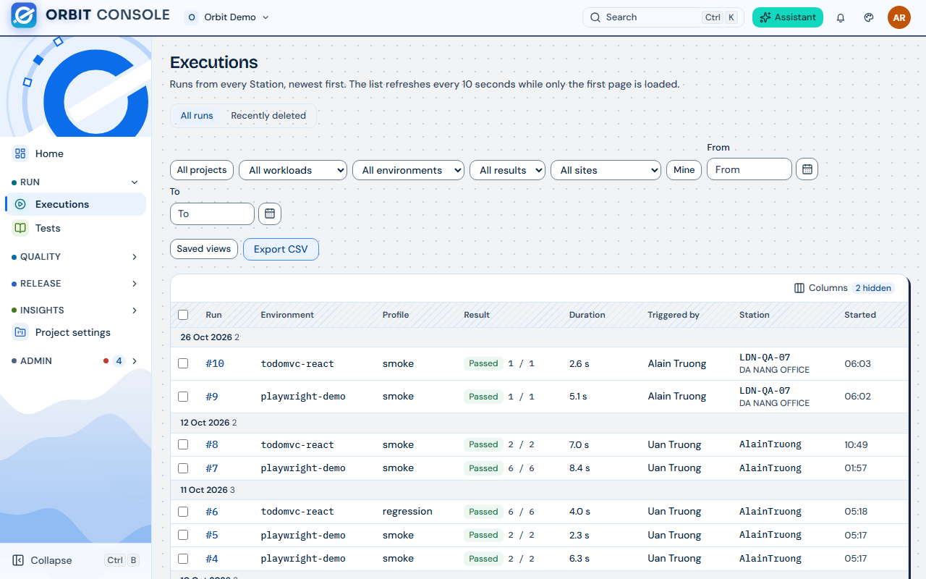Open run #7 link

point(212,468)
